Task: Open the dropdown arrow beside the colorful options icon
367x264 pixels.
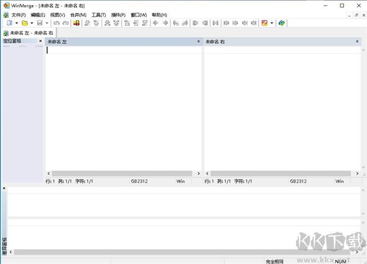Action: [x=272, y=23]
